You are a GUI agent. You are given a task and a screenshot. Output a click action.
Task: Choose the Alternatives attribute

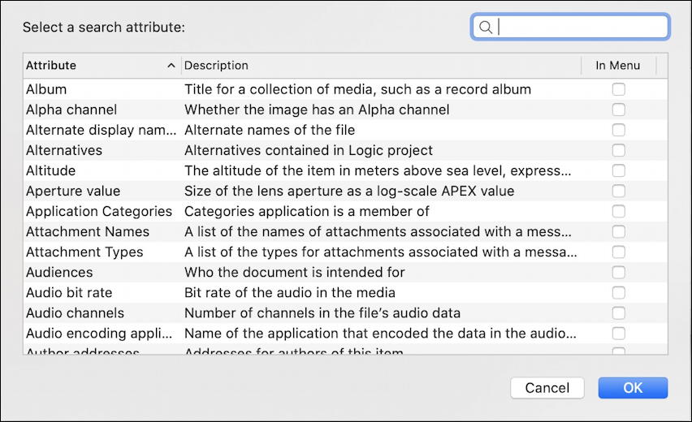point(64,150)
